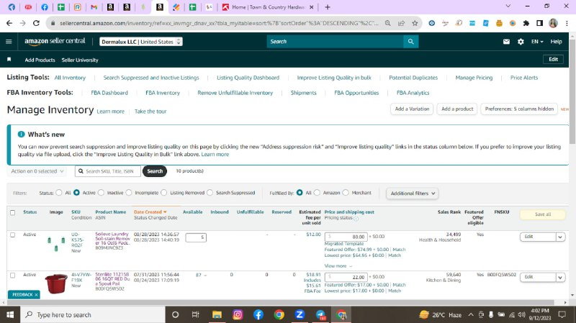Reload the page with browser refresh icon
The height and width of the screenshot is (323, 576).
36,23
